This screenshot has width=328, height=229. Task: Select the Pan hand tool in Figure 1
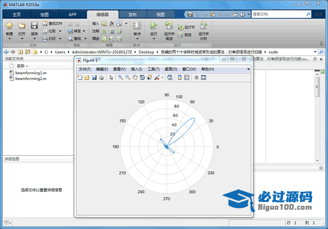(x=135, y=78)
